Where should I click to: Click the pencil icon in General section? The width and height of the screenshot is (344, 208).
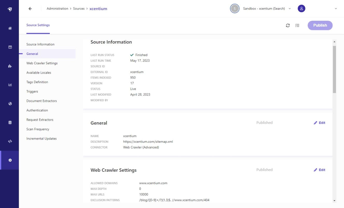(x=315, y=123)
